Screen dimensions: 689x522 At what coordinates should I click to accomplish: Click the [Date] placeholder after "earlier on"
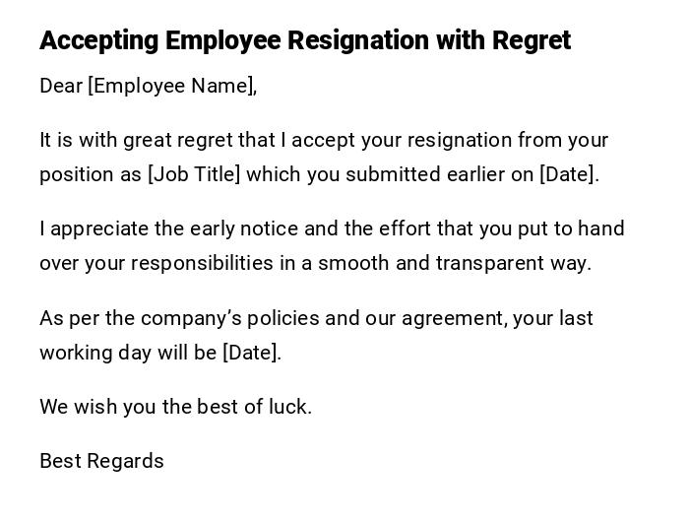(x=567, y=174)
